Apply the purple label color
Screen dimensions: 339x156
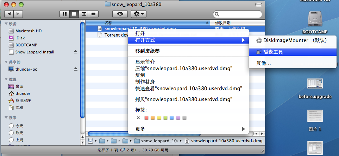tap(178, 118)
